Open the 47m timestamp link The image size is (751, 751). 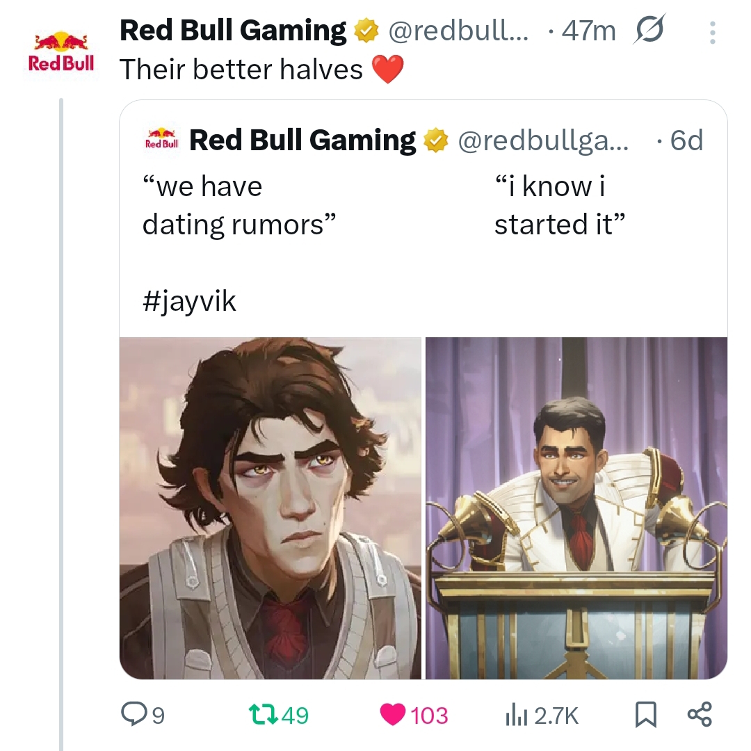588,31
